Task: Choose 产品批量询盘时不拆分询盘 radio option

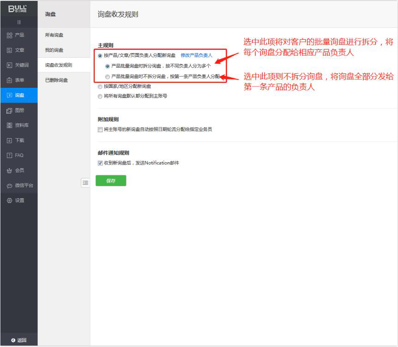Action: tap(108, 76)
